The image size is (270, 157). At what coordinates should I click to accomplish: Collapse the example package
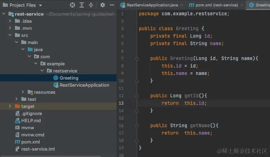click(x=36, y=64)
